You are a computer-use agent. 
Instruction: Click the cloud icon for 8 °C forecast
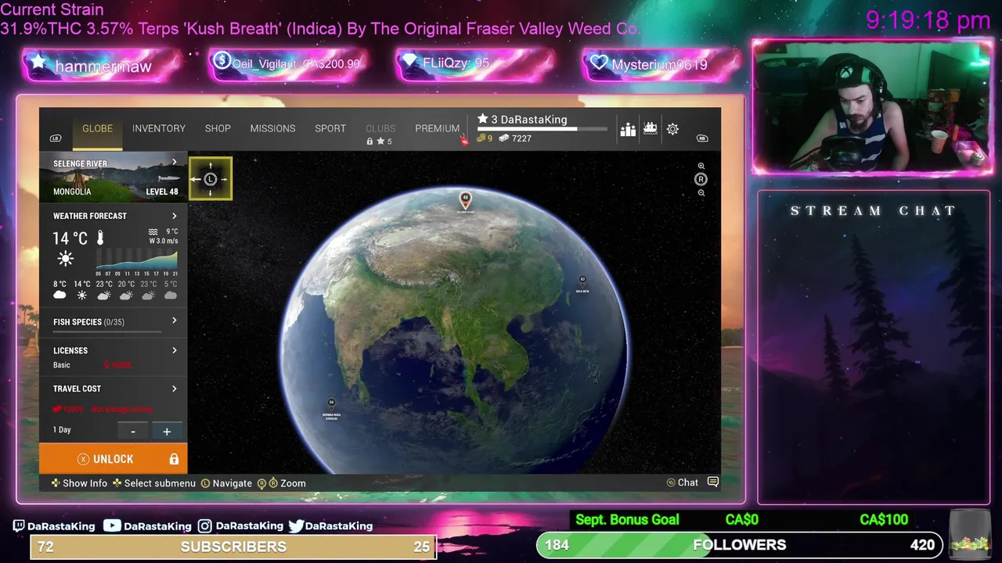[59, 295]
